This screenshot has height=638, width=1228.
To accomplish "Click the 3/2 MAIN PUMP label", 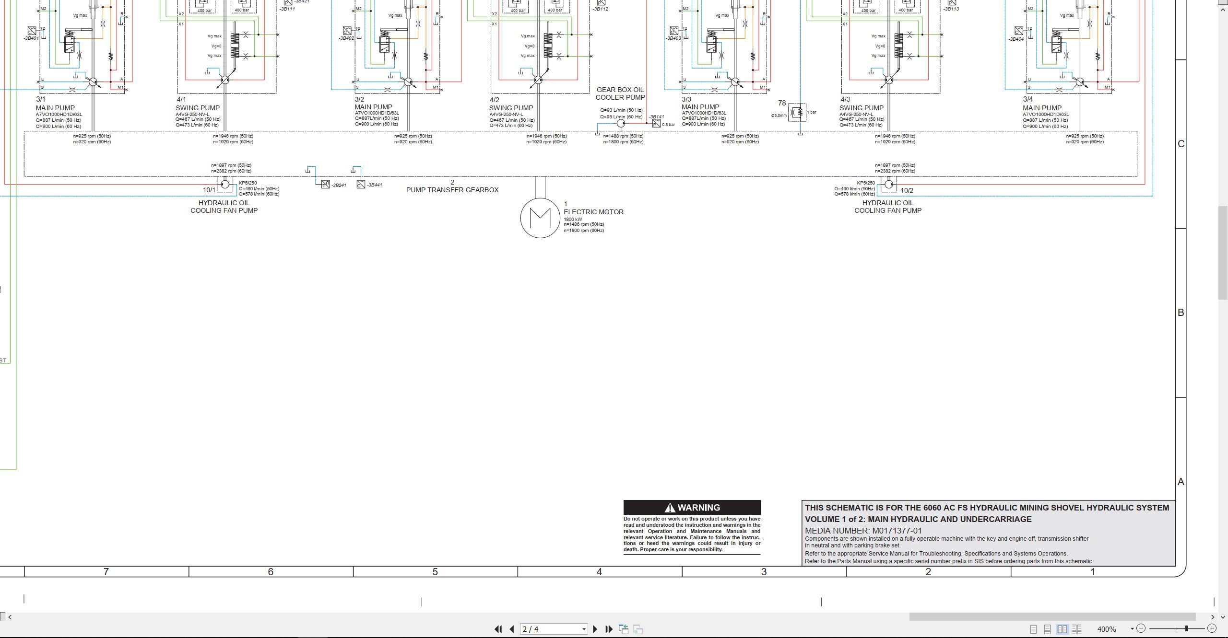I will (373, 103).
